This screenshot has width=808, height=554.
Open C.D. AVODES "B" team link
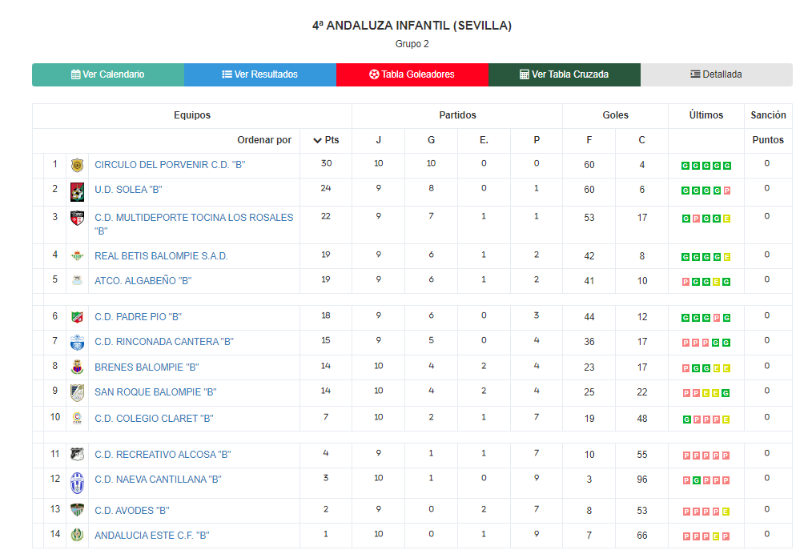132,511
